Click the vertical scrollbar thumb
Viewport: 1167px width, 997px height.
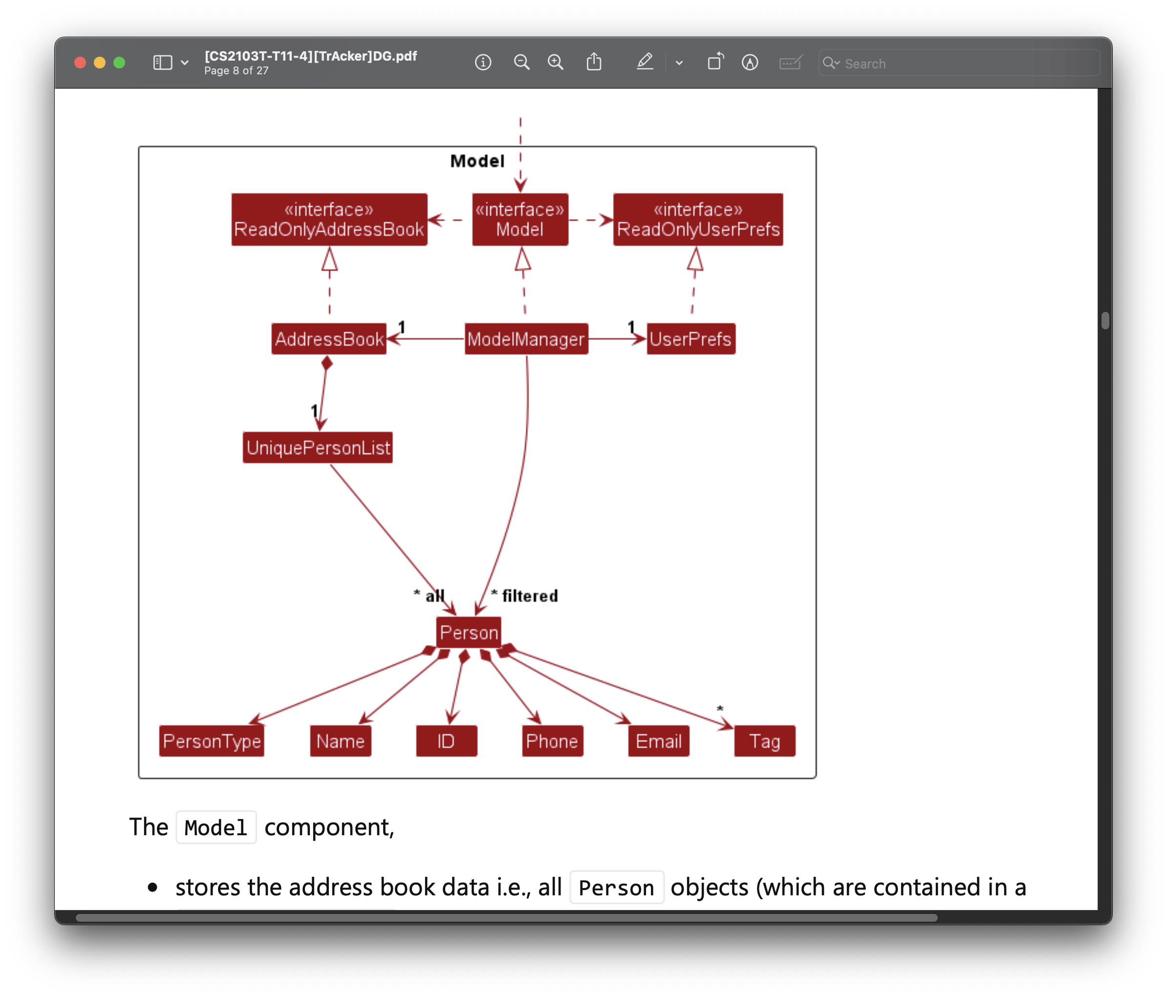coord(1105,321)
